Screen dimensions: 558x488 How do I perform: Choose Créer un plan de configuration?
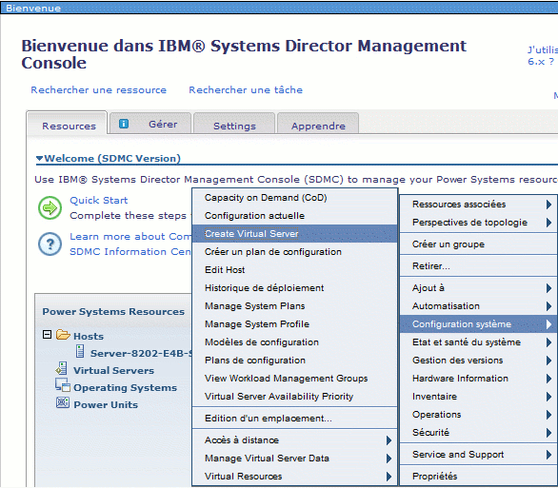(294, 252)
